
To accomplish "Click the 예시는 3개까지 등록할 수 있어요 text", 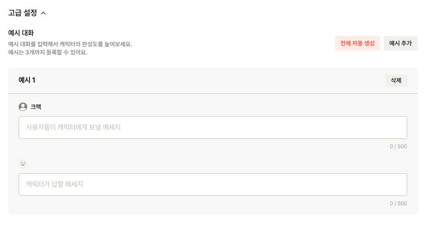I will click(48, 52).
